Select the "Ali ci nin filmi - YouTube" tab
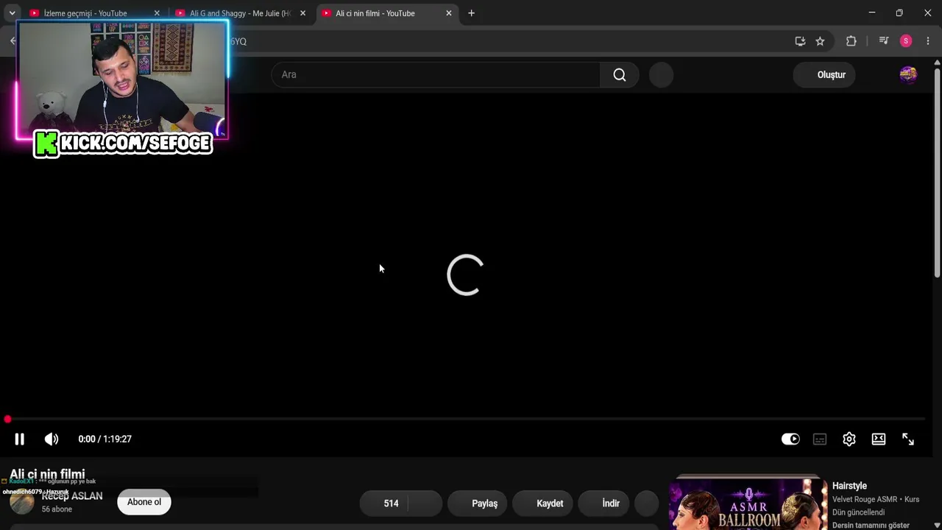942x530 pixels. click(x=375, y=13)
